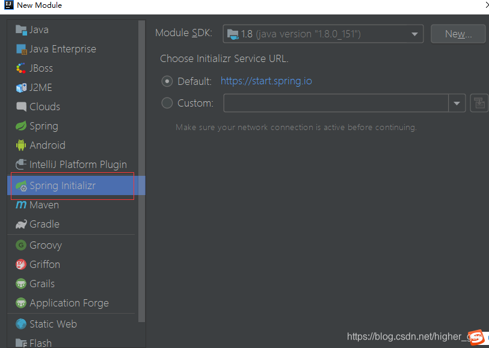Click the Clouds speech bubble icon
489x348 pixels.
tap(21, 107)
